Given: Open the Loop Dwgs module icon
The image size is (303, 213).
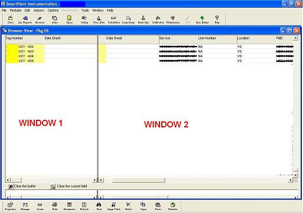Looking at the screenshot, I should pyautogui.click(x=128, y=19).
